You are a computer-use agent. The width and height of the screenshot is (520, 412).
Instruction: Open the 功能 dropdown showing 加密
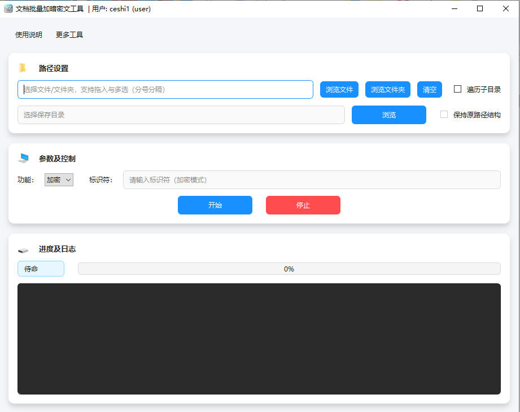(59, 180)
